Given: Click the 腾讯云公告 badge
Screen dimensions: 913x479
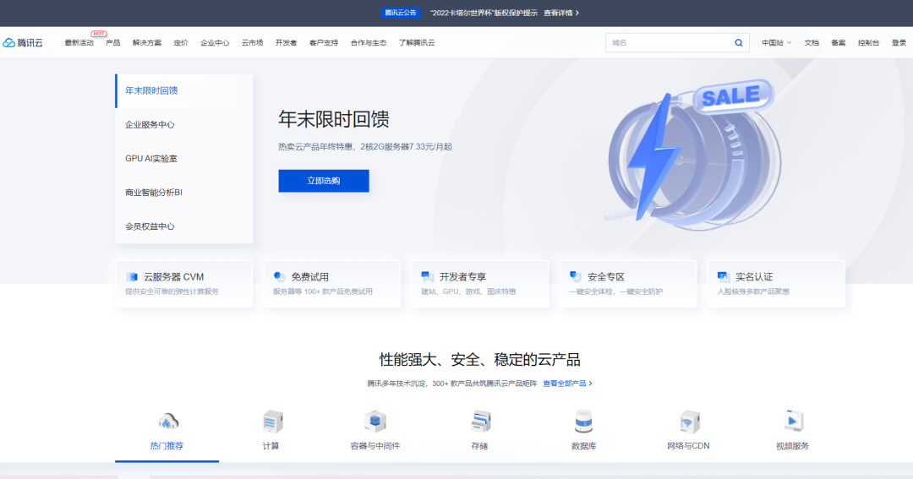Looking at the screenshot, I should pos(401,13).
